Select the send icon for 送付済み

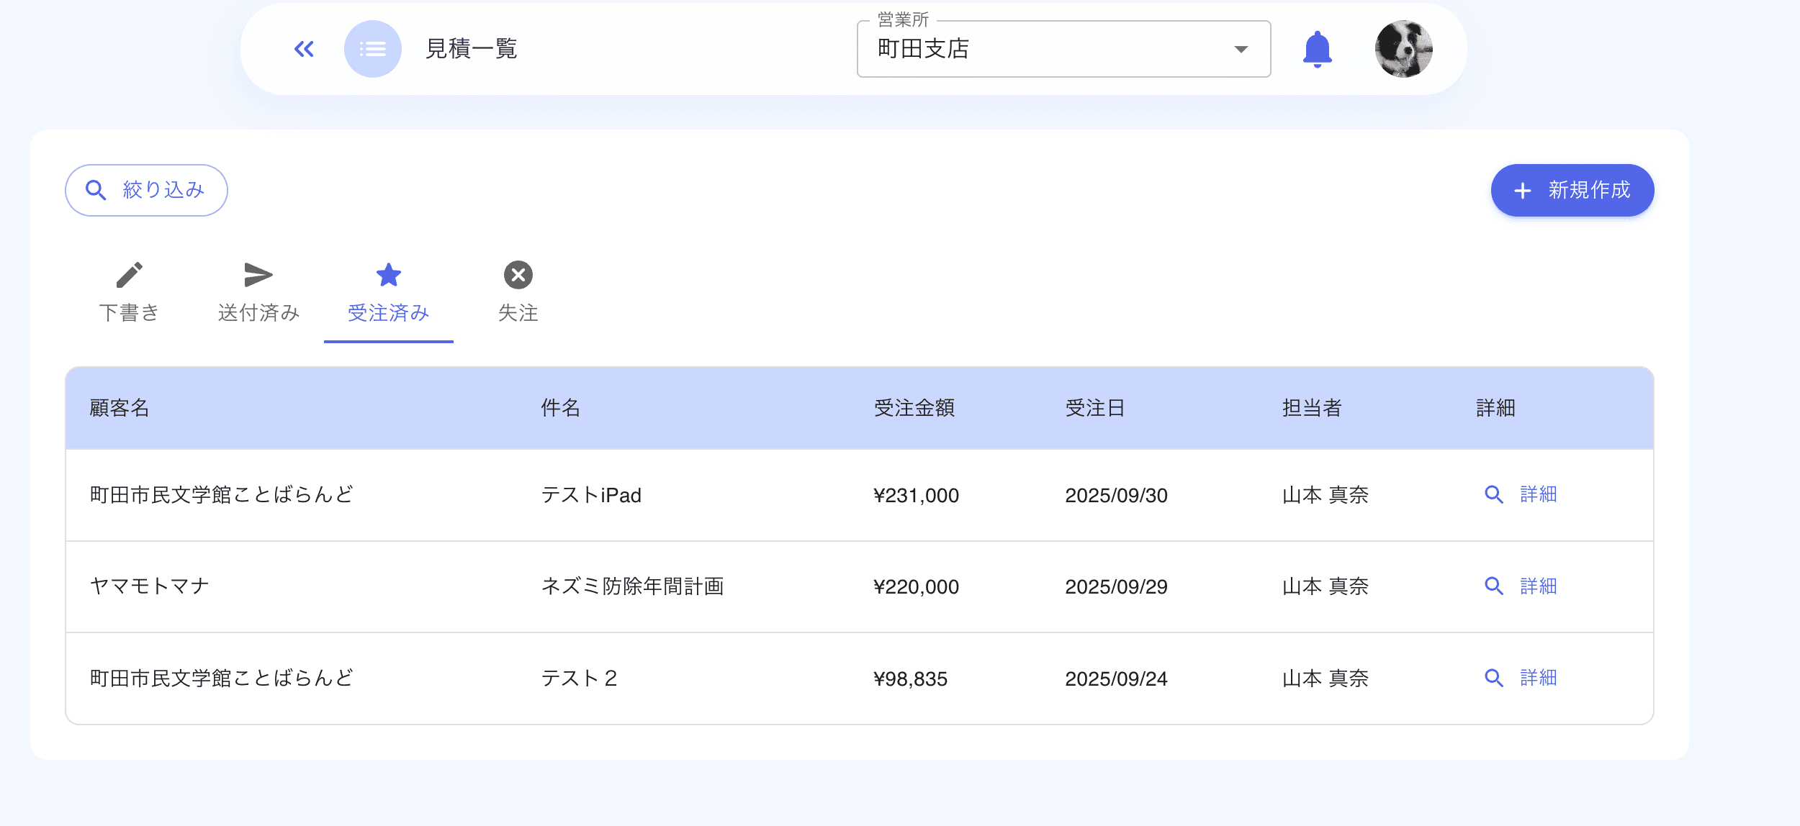(258, 275)
